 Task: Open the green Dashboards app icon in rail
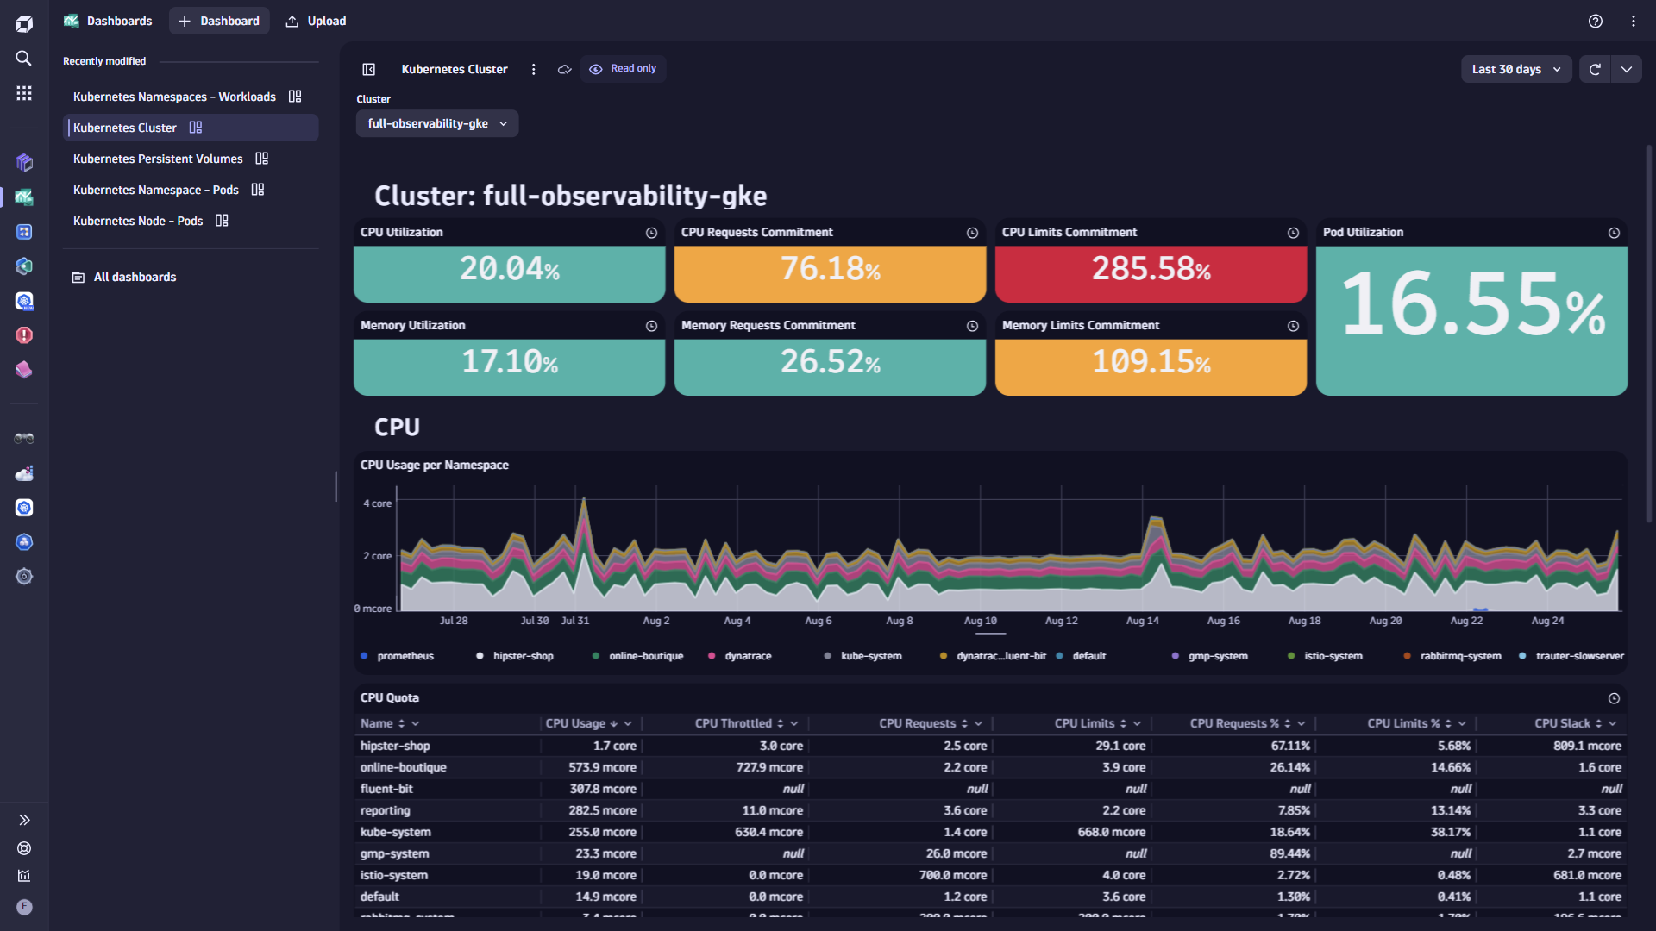pyautogui.click(x=24, y=197)
